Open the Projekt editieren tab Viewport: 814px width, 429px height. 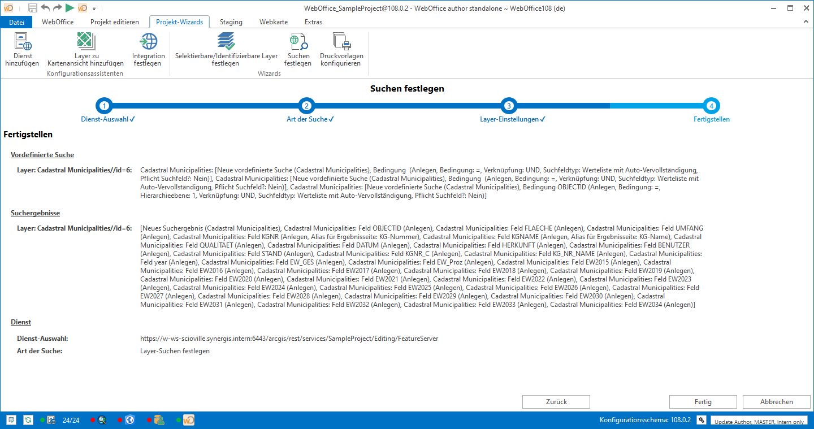114,22
